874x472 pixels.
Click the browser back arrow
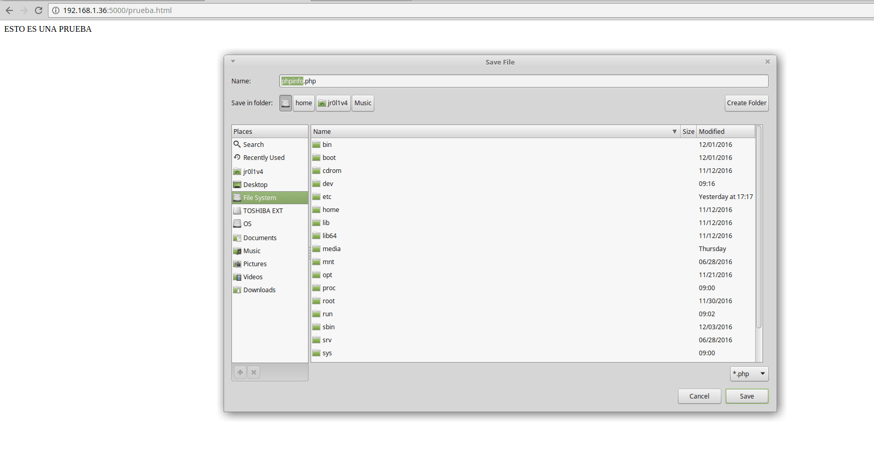[9, 10]
